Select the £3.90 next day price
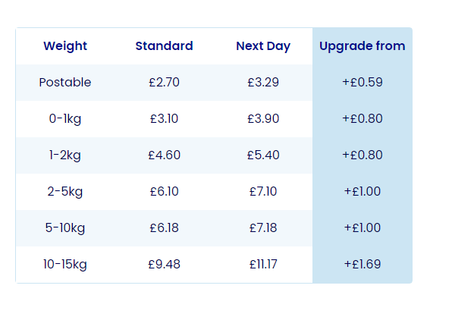The width and height of the screenshot is (452, 320). point(263,119)
